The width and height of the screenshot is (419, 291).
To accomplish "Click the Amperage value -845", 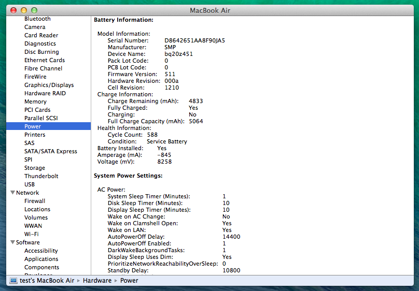I will 164,155.
